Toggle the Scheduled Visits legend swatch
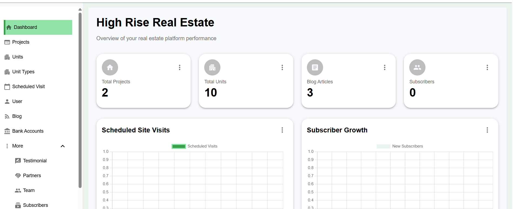The image size is (513, 209). [179, 146]
